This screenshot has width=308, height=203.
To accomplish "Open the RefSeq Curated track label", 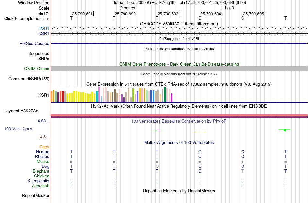I will tap(34, 43).
